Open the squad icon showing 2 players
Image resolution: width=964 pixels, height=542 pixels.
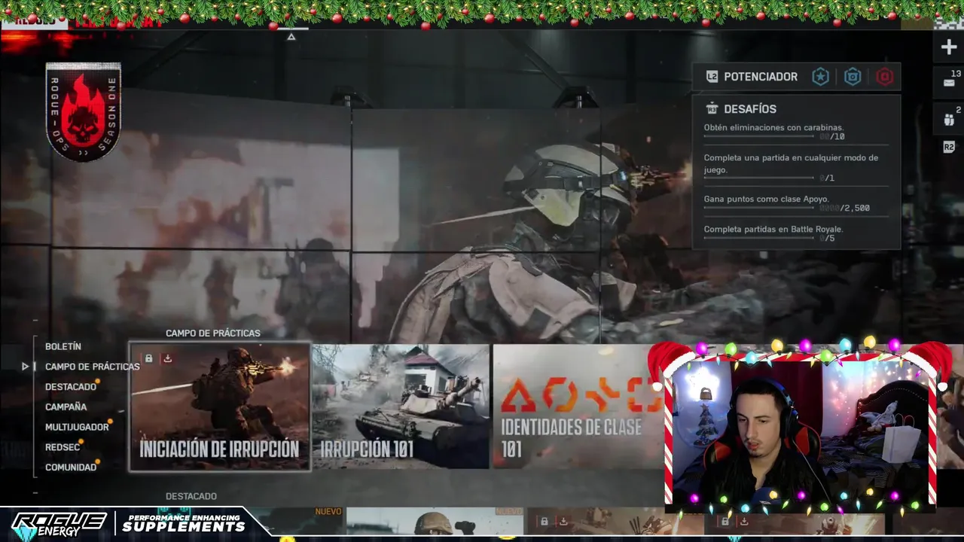pyautogui.click(x=949, y=119)
